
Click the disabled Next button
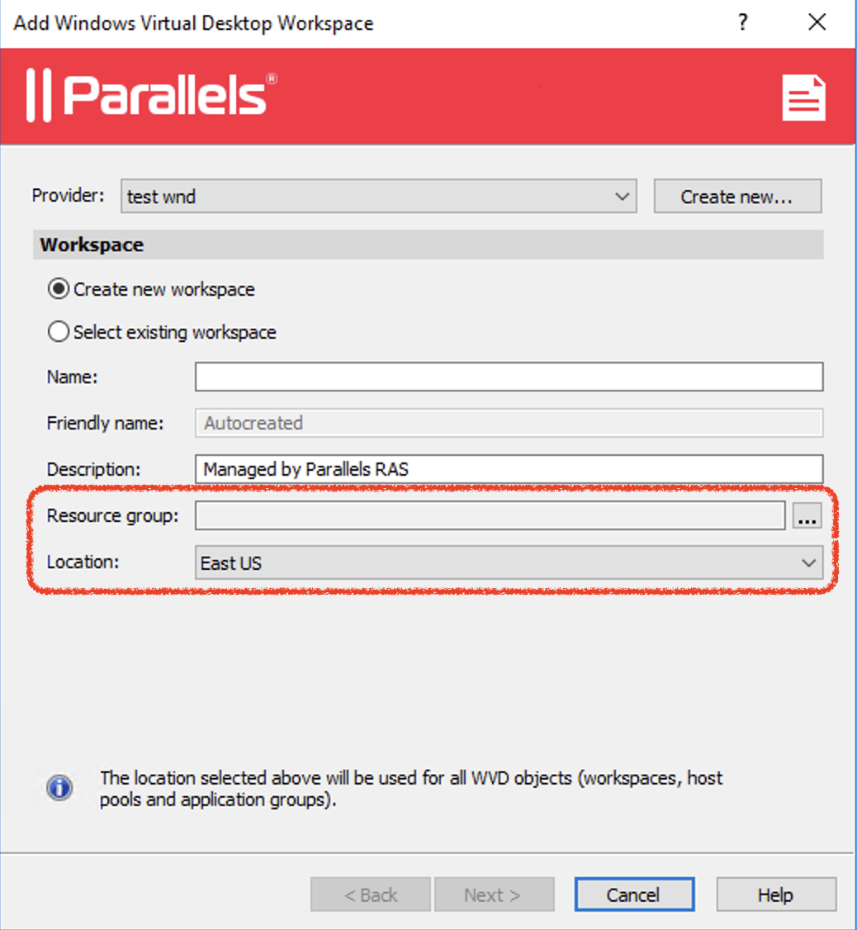pos(493,894)
